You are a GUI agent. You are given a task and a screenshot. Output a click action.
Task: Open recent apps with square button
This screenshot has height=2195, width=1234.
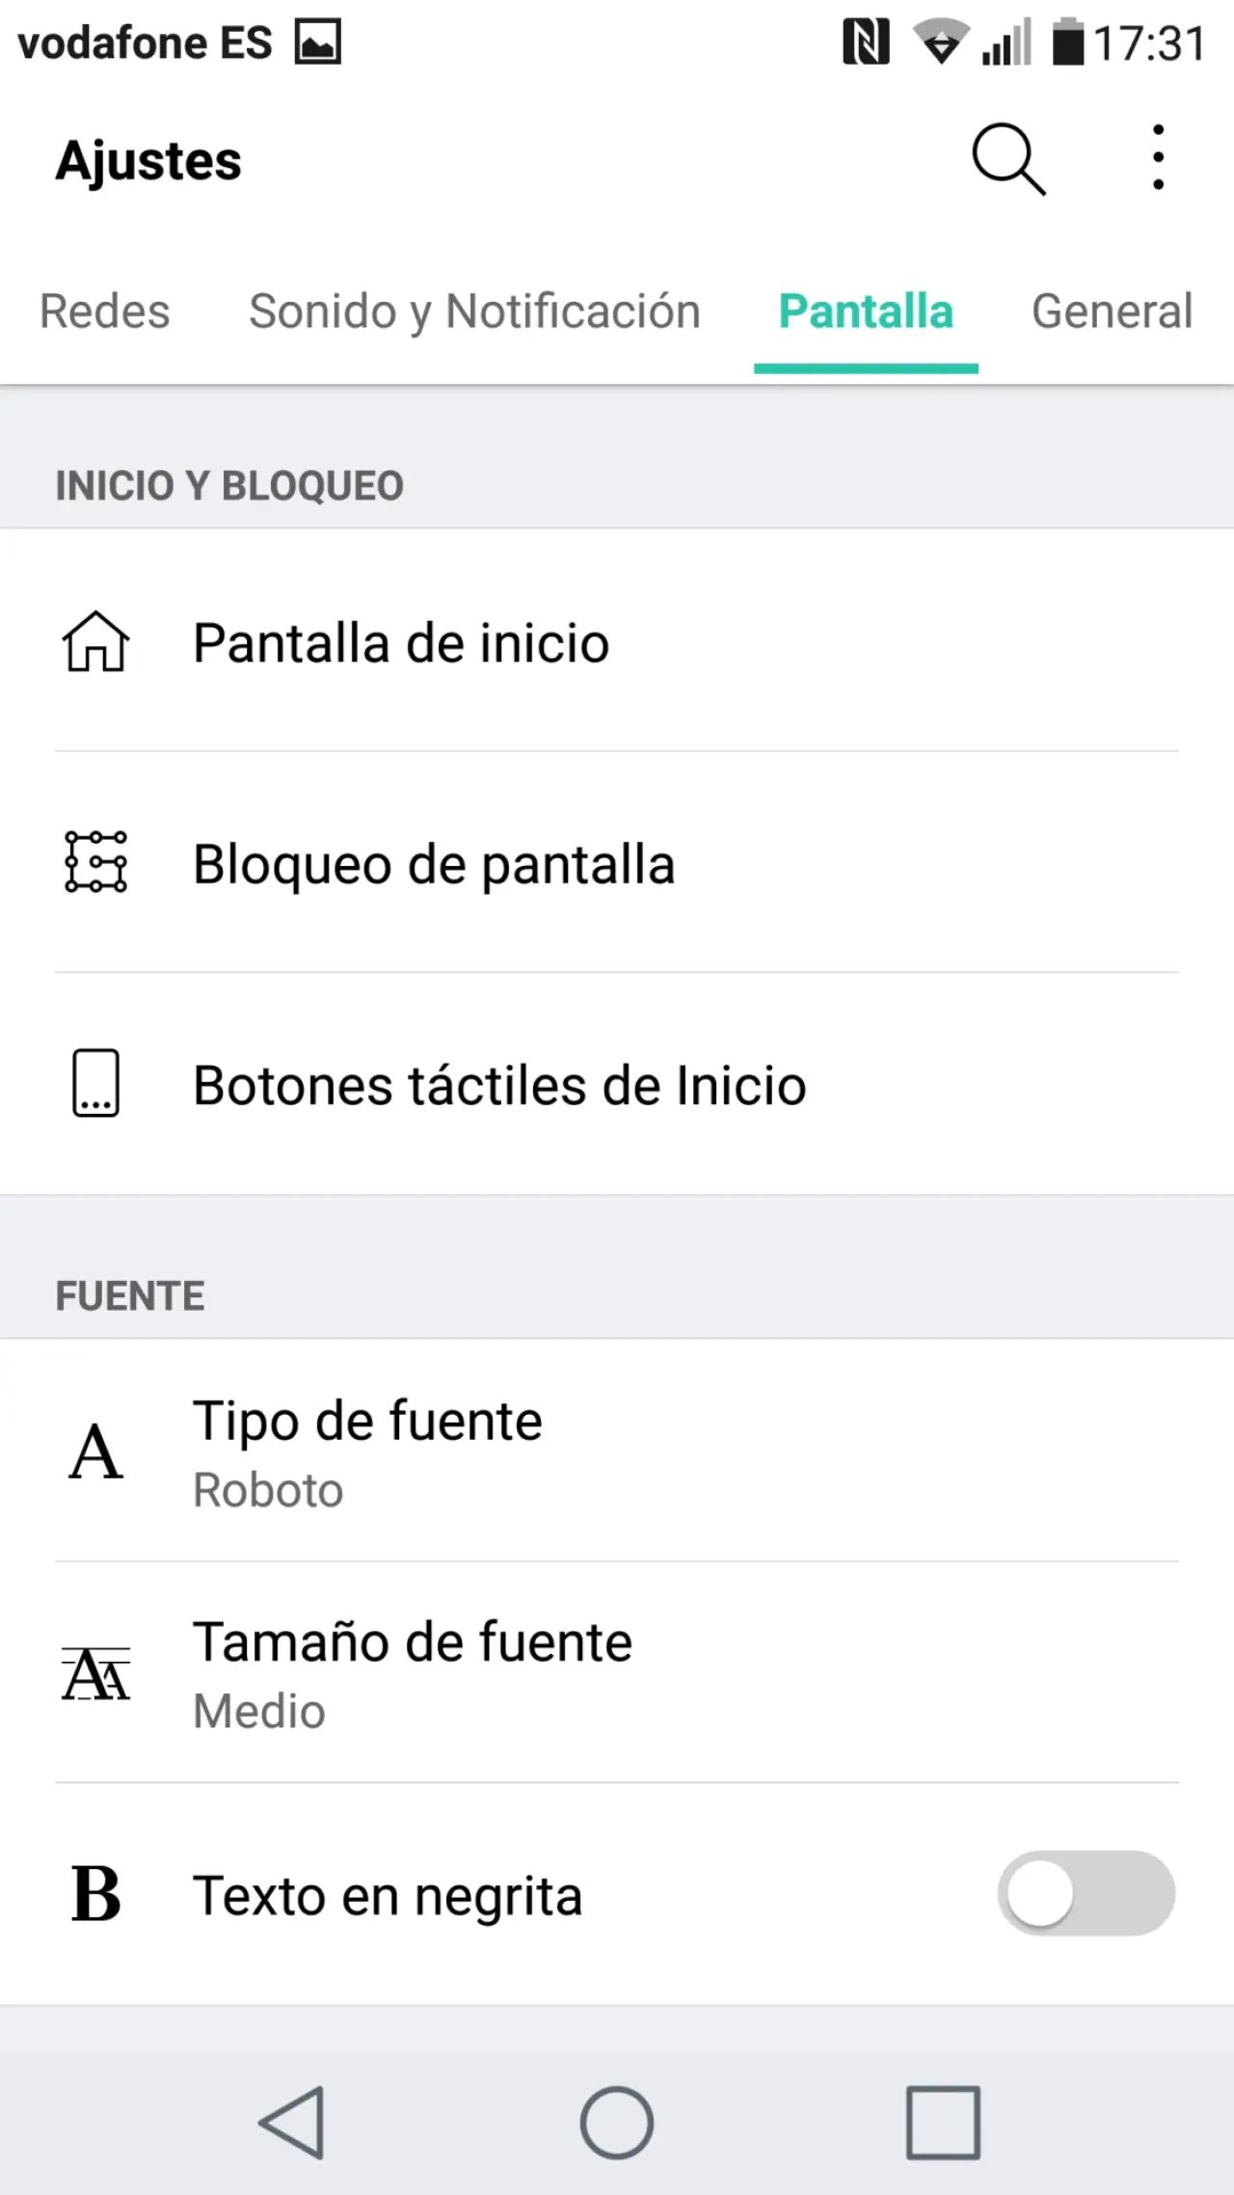pos(943,2122)
